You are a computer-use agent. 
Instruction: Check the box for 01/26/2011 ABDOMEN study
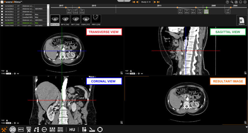(x=2, y=20)
